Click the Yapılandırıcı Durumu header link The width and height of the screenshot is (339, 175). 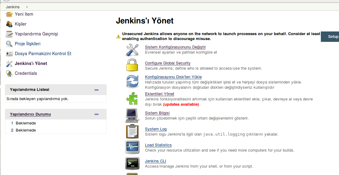coord(30,114)
